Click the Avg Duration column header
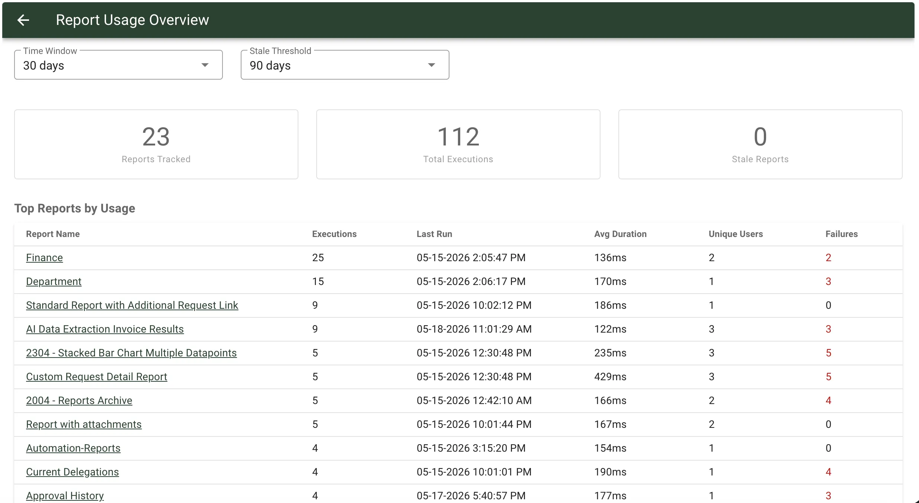This screenshot has height=503, width=919. point(620,234)
